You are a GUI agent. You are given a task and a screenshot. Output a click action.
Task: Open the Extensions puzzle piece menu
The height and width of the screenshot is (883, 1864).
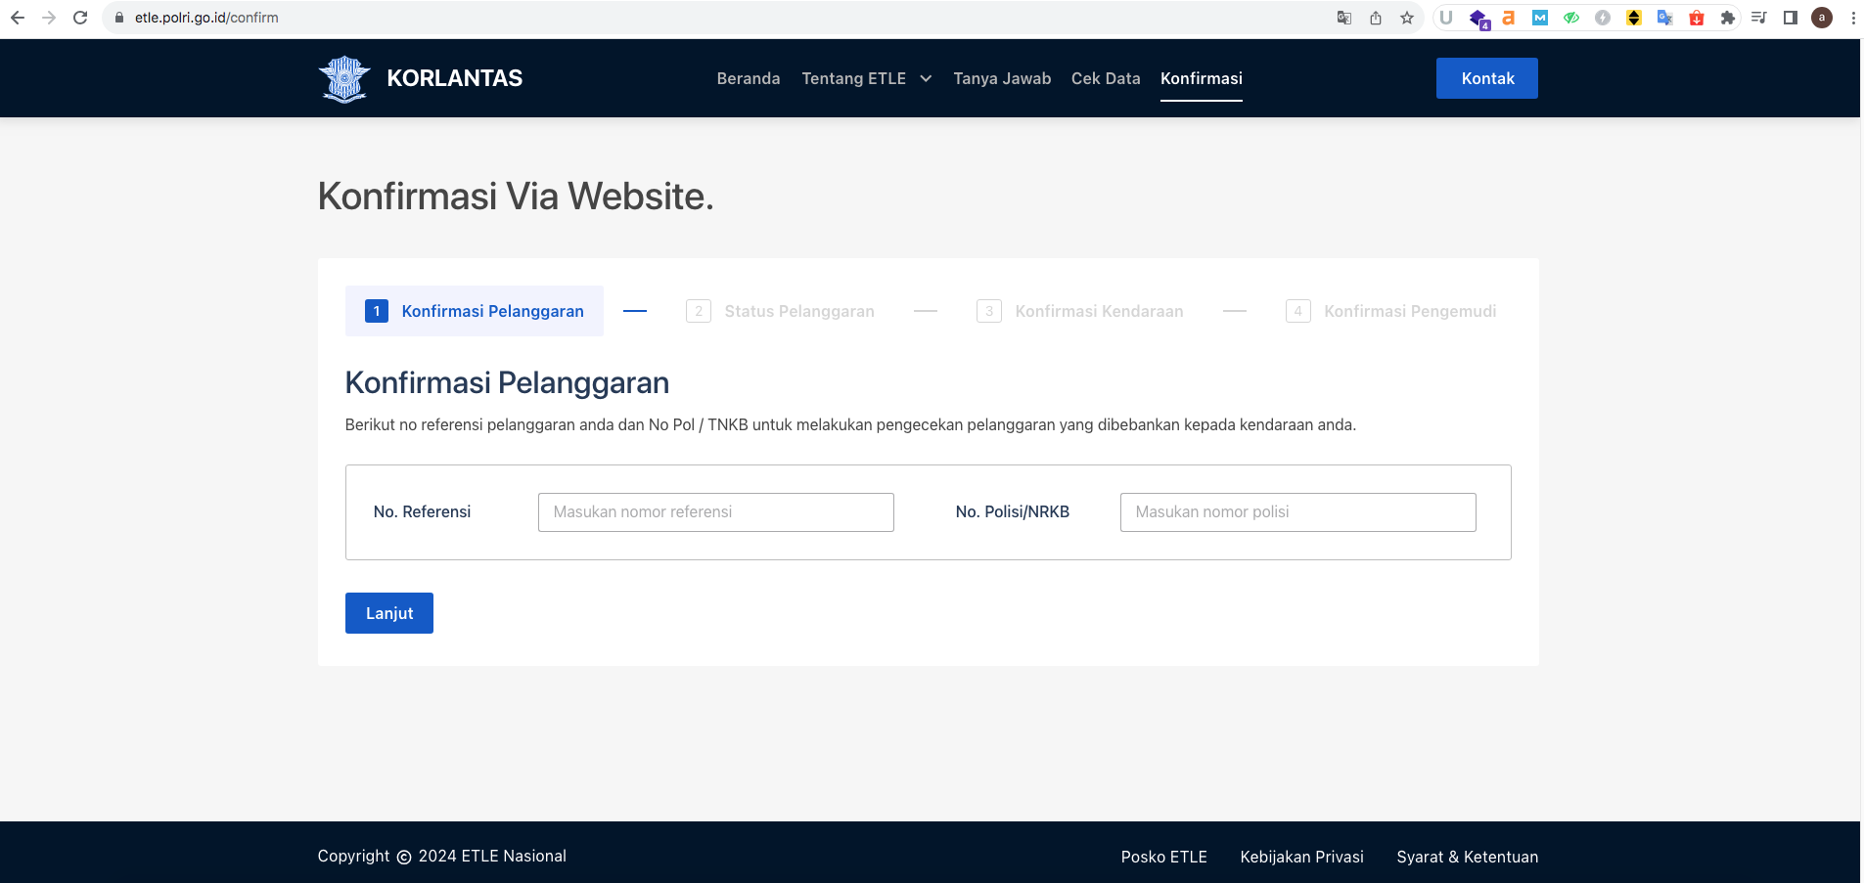[1728, 18]
